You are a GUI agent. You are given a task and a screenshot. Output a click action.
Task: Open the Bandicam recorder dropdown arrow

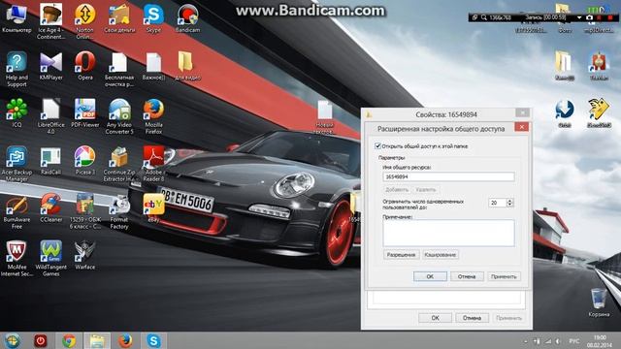tap(579, 17)
